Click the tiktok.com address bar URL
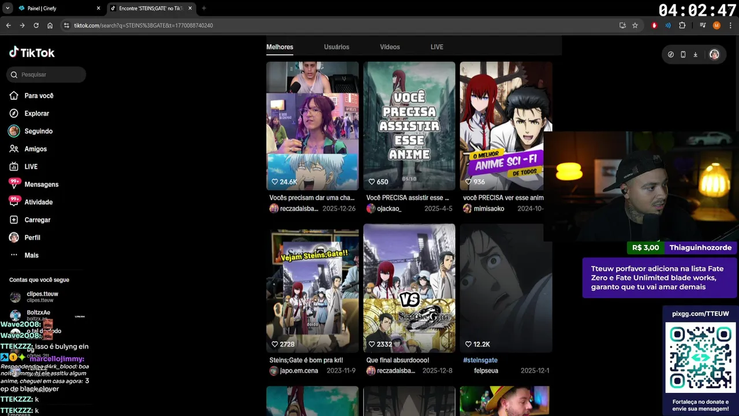 click(143, 25)
